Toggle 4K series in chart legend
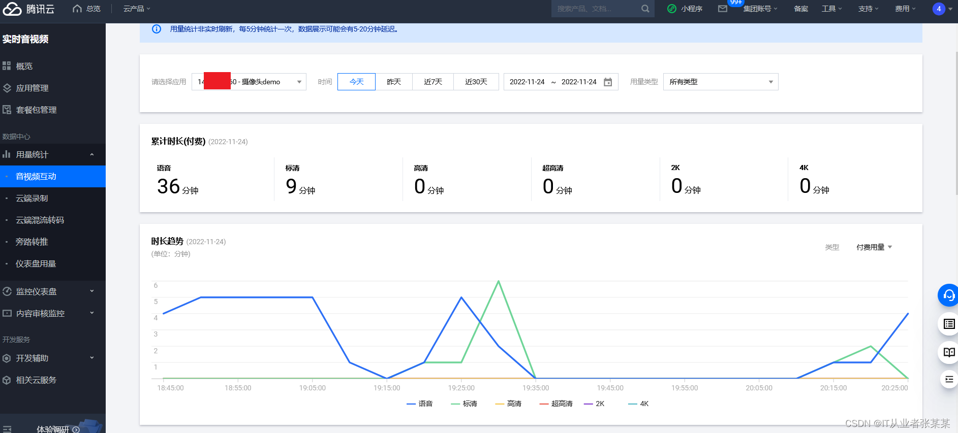The height and width of the screenshot is (433, 958). 638,404
